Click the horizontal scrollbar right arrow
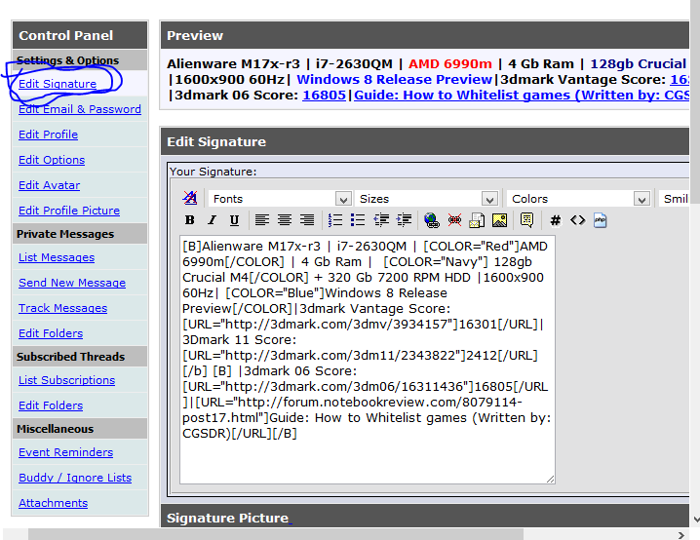 pos(681,535)
